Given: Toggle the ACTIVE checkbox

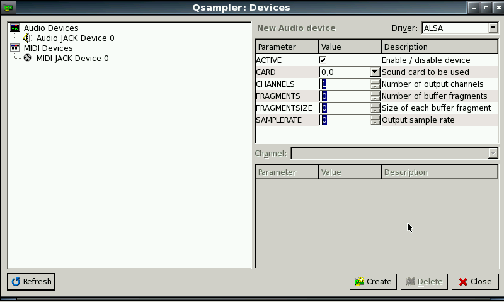Looking at the screenshot, I should [323, 60].
